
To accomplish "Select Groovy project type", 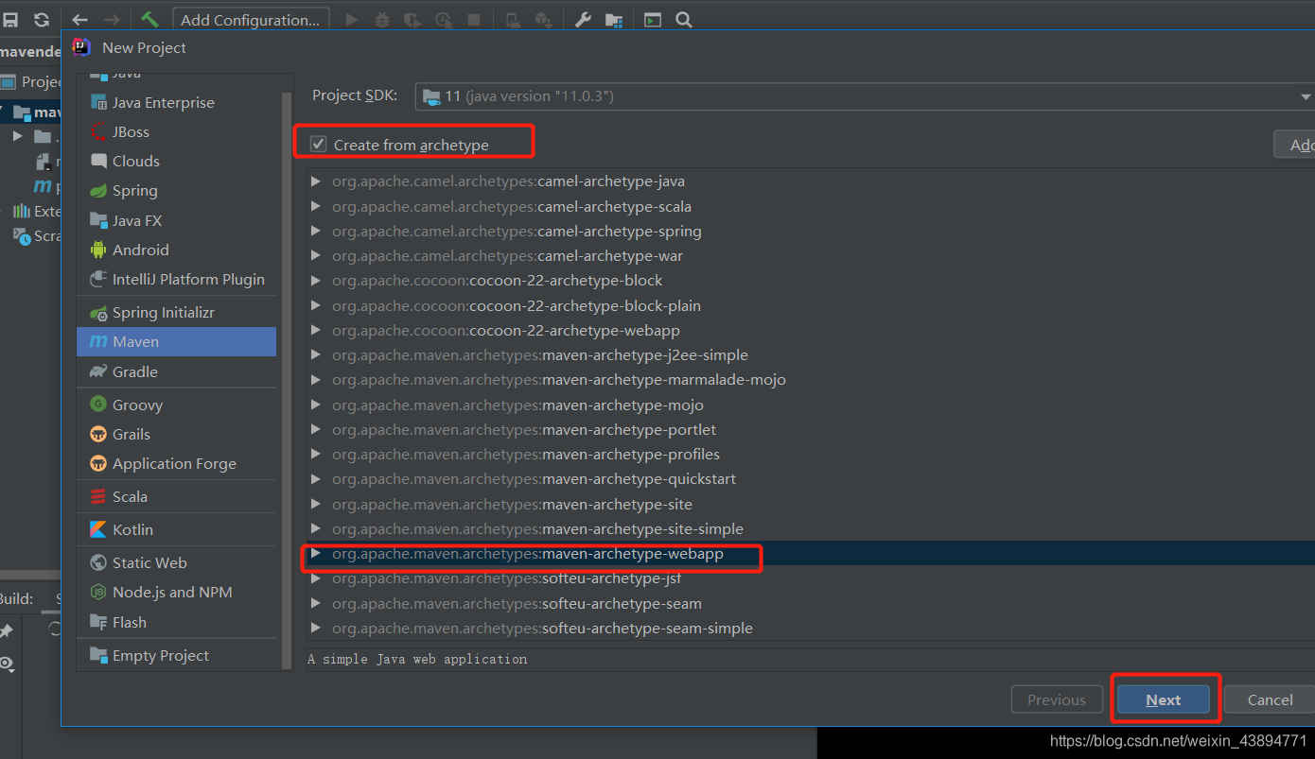I will point(176,405).
